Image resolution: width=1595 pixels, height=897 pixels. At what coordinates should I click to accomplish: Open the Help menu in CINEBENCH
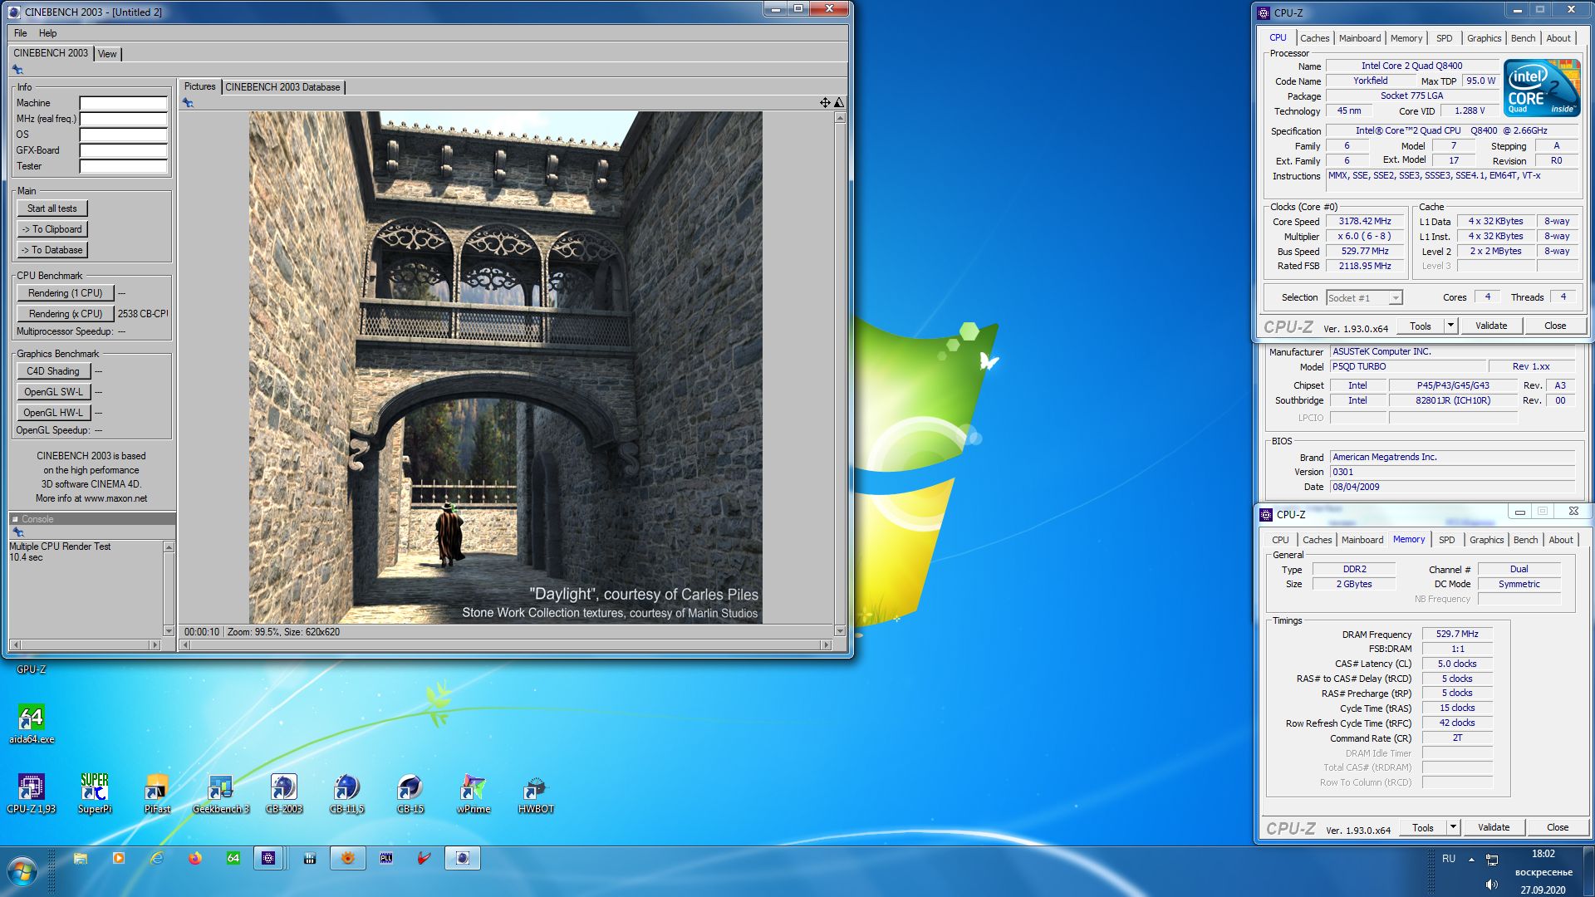tap(48, 33)
